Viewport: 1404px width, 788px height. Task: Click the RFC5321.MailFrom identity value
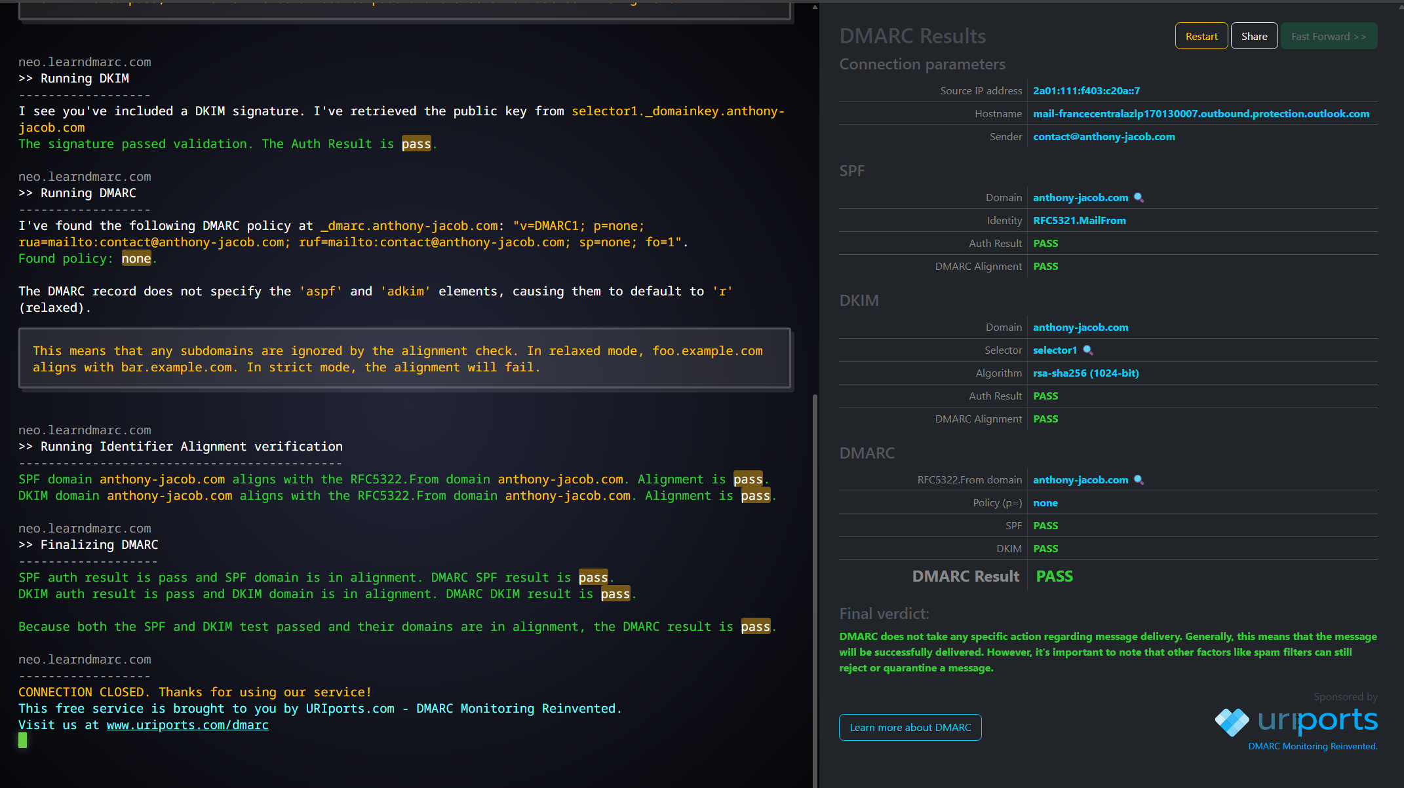coord(1079,220)
